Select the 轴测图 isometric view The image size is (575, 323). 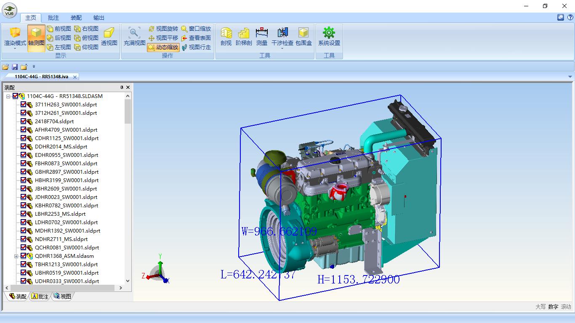(x=36, y=38)
